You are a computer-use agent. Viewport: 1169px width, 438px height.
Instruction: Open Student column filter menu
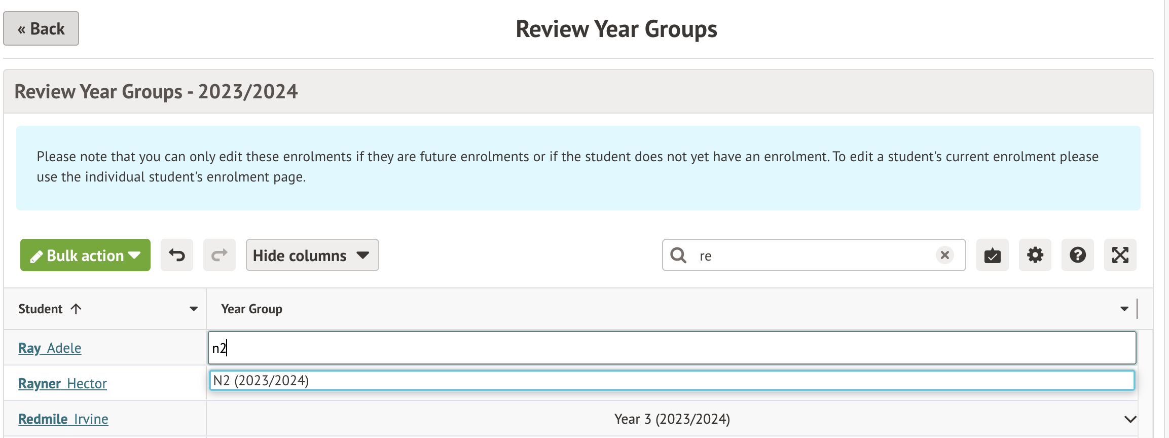point(193,309)
